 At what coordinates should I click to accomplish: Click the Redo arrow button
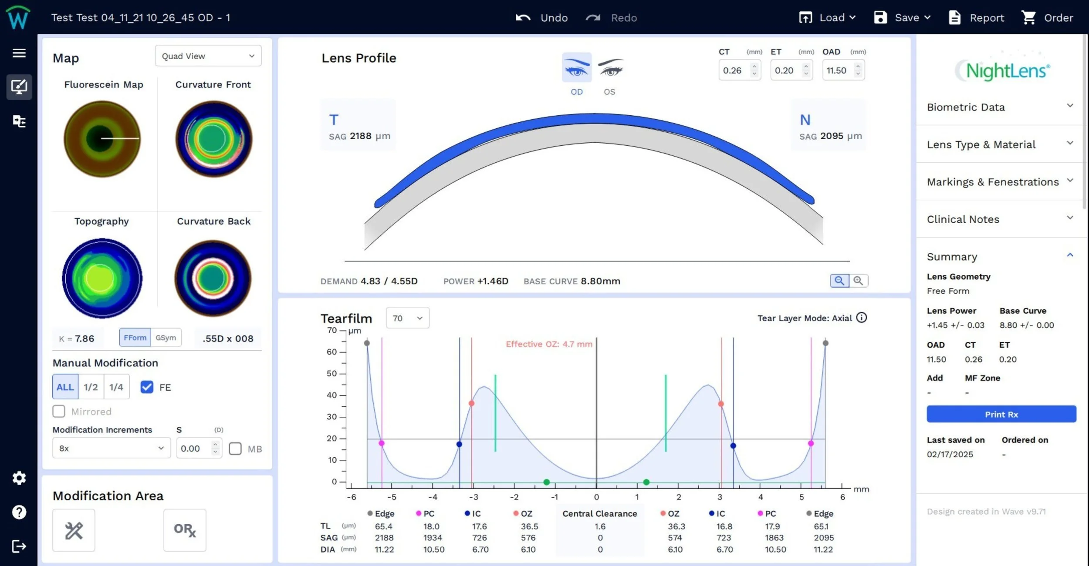coord(611,18)
